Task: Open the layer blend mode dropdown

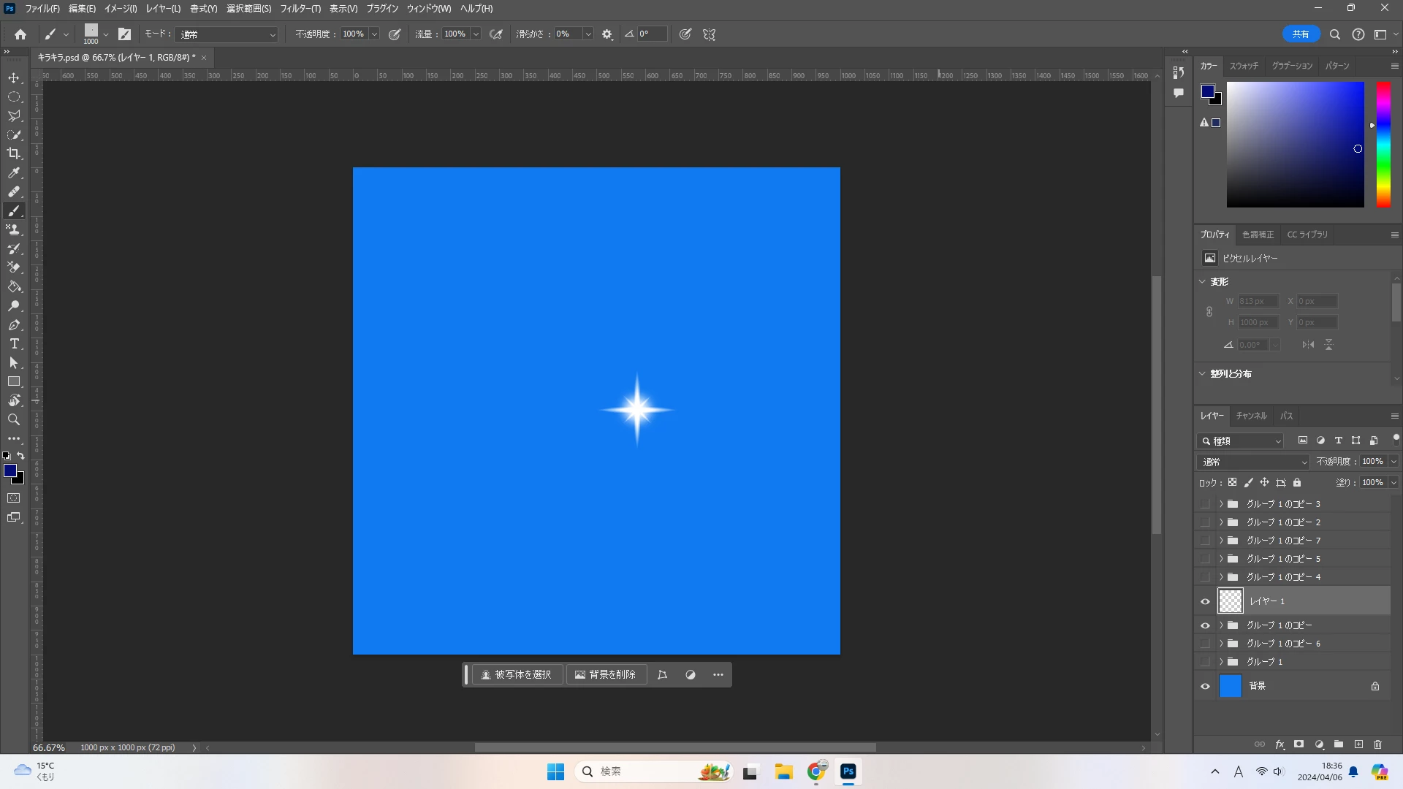Action: (x=1253, y=462)
